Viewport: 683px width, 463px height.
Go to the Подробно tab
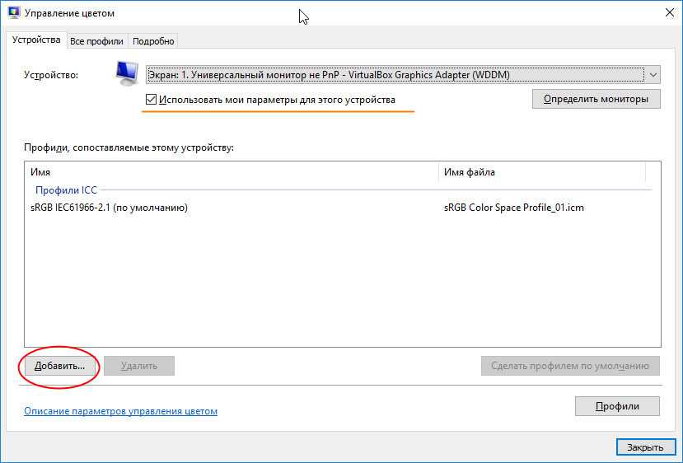(x=153, y=41)
